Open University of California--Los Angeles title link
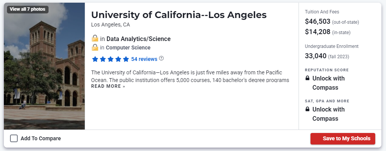Screen dimensions: 386x151 pos(179,15)
